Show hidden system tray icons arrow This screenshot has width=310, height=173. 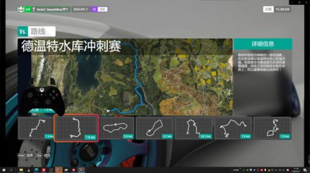tap(240, 169)
